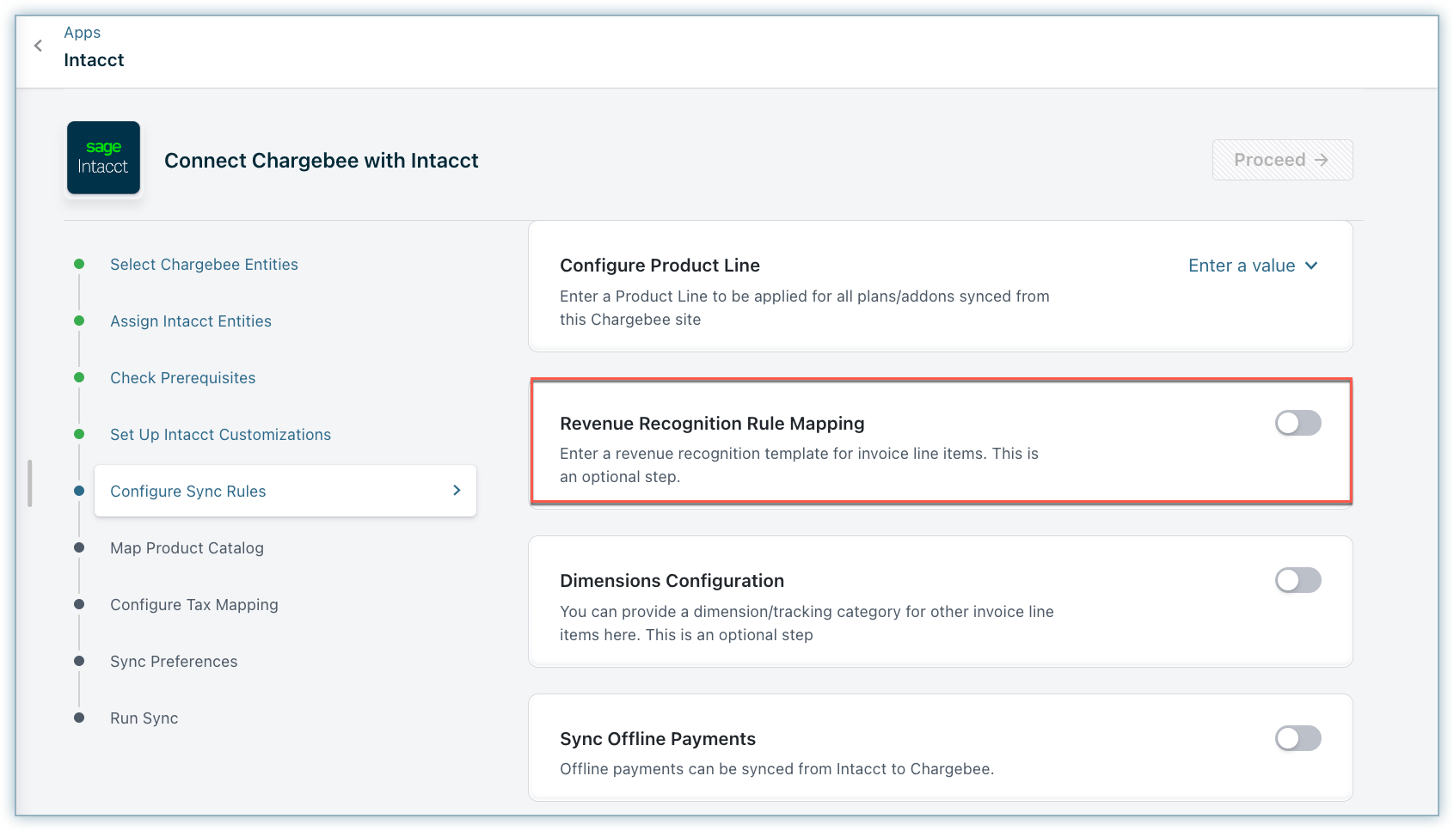
Task: Click the step dot beside Map Product Catalog
Action: pyautogui.click(x=79, y=548)
